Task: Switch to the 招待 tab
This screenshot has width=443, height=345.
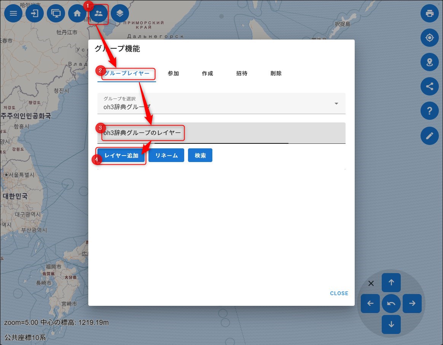Action: point(242,73)
